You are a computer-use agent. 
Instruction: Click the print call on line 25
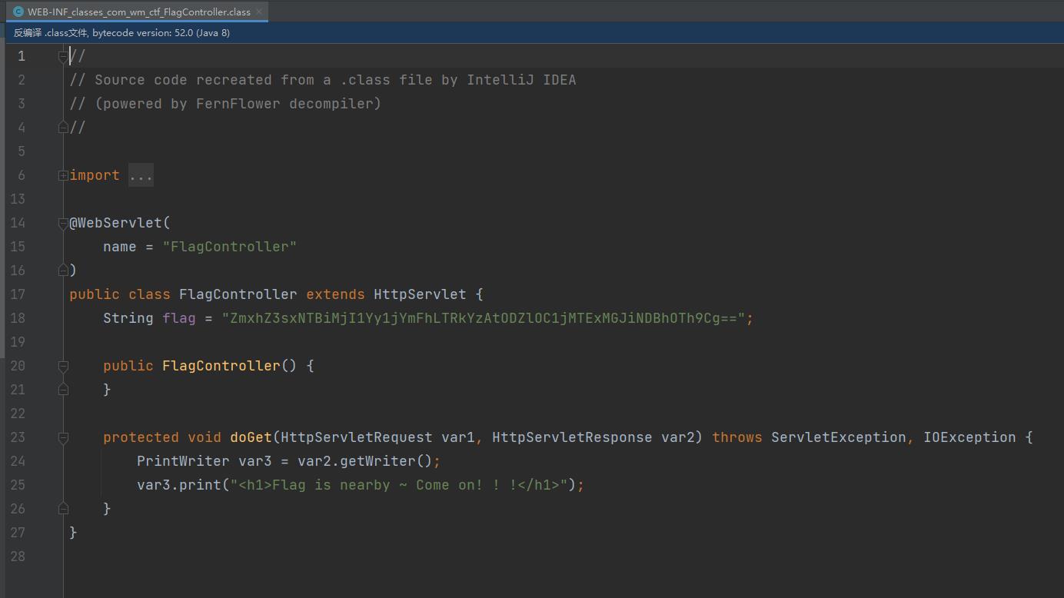(200, 485)
